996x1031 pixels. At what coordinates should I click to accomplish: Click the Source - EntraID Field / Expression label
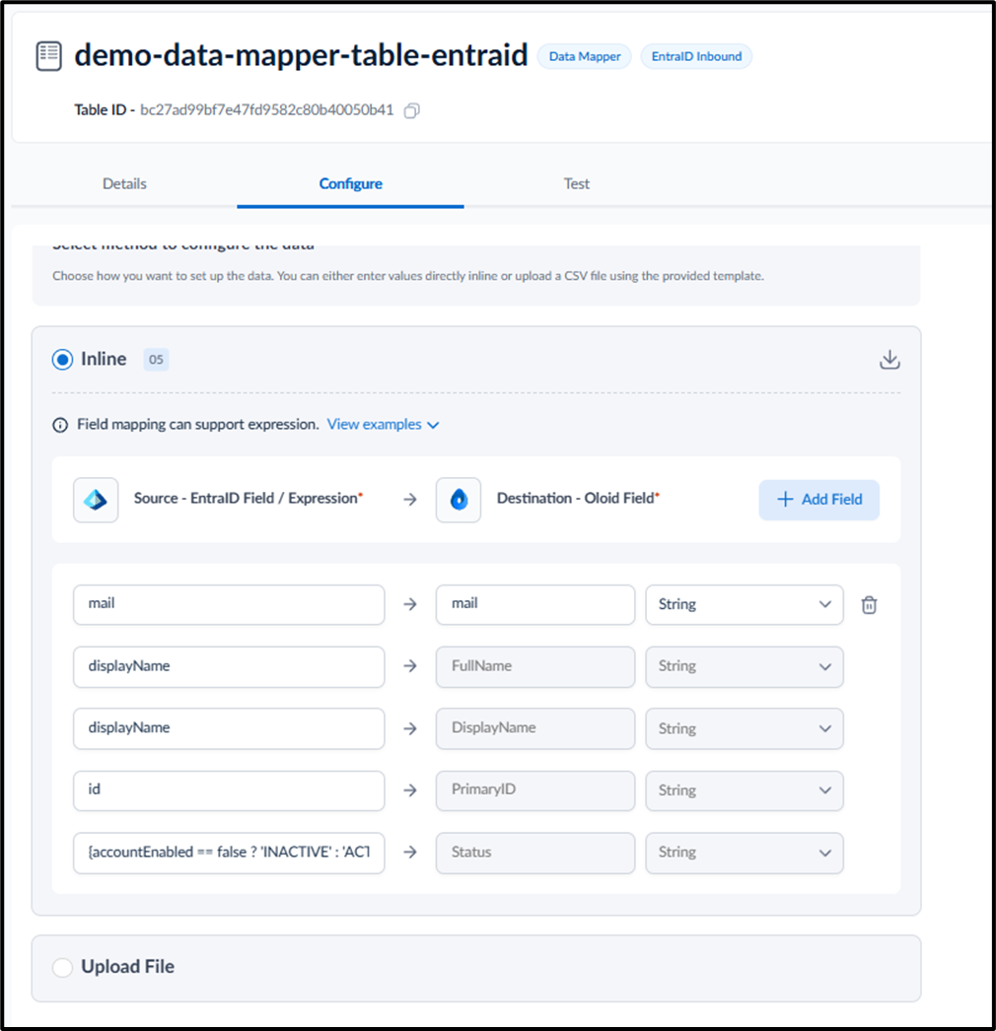(248, 499)
